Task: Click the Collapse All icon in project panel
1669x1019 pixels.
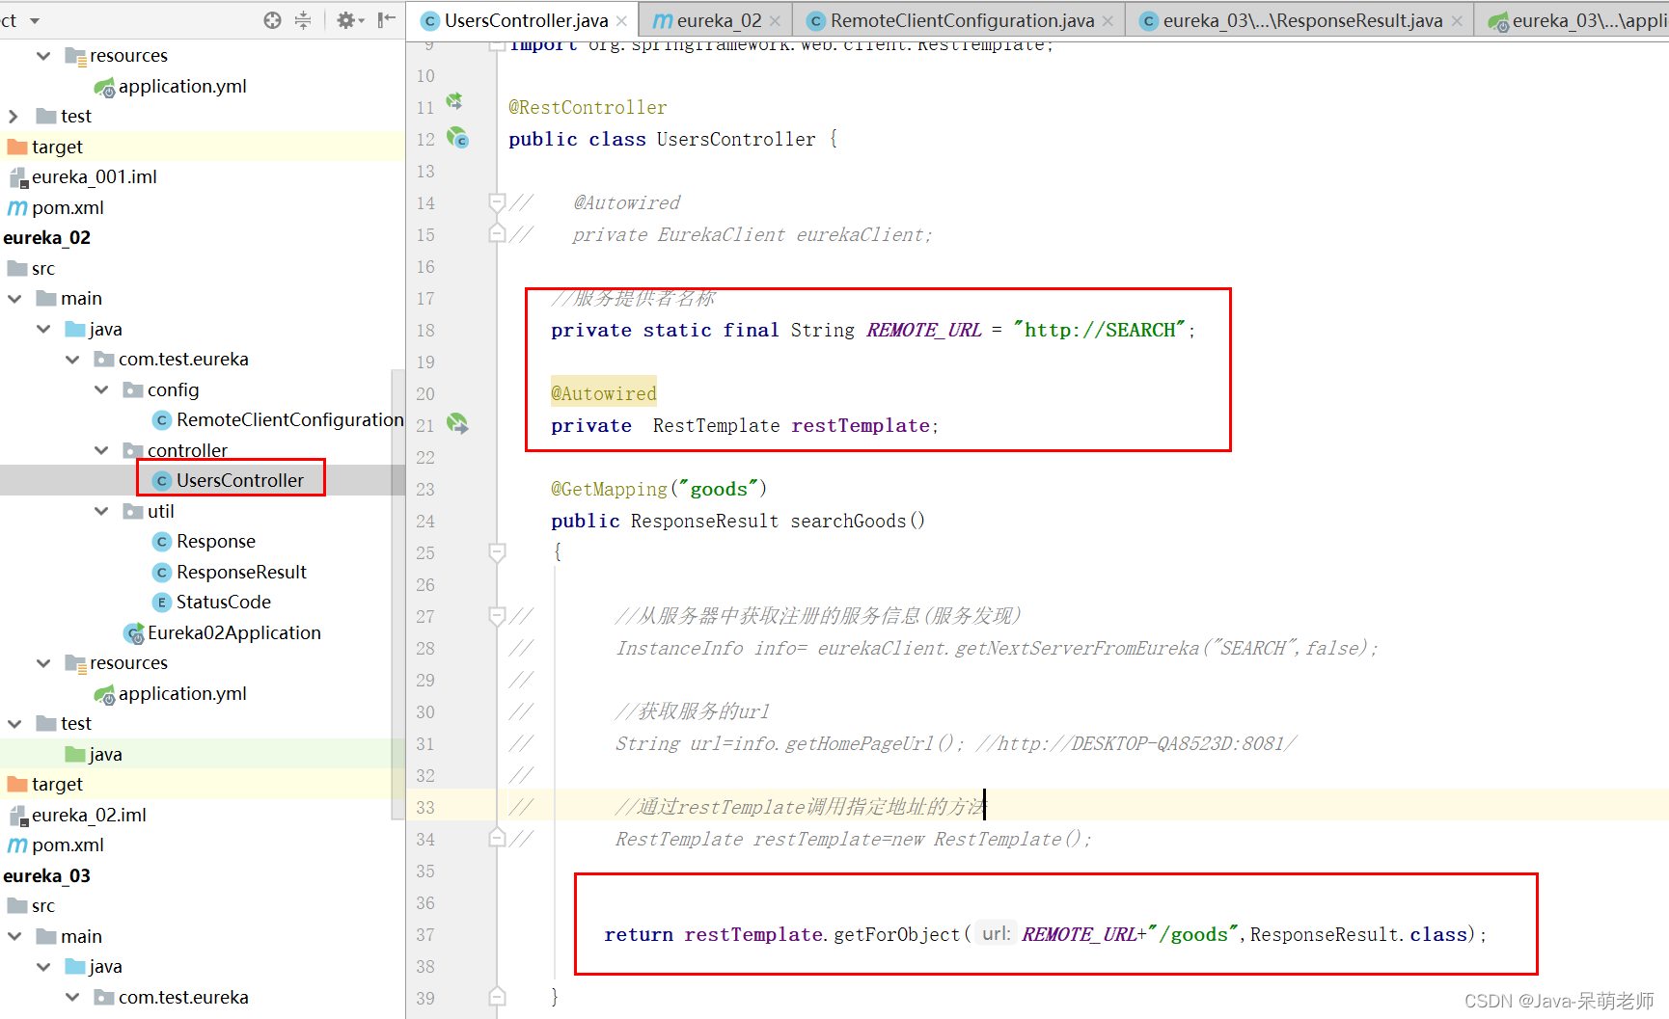Action: [x=303, y=20]
